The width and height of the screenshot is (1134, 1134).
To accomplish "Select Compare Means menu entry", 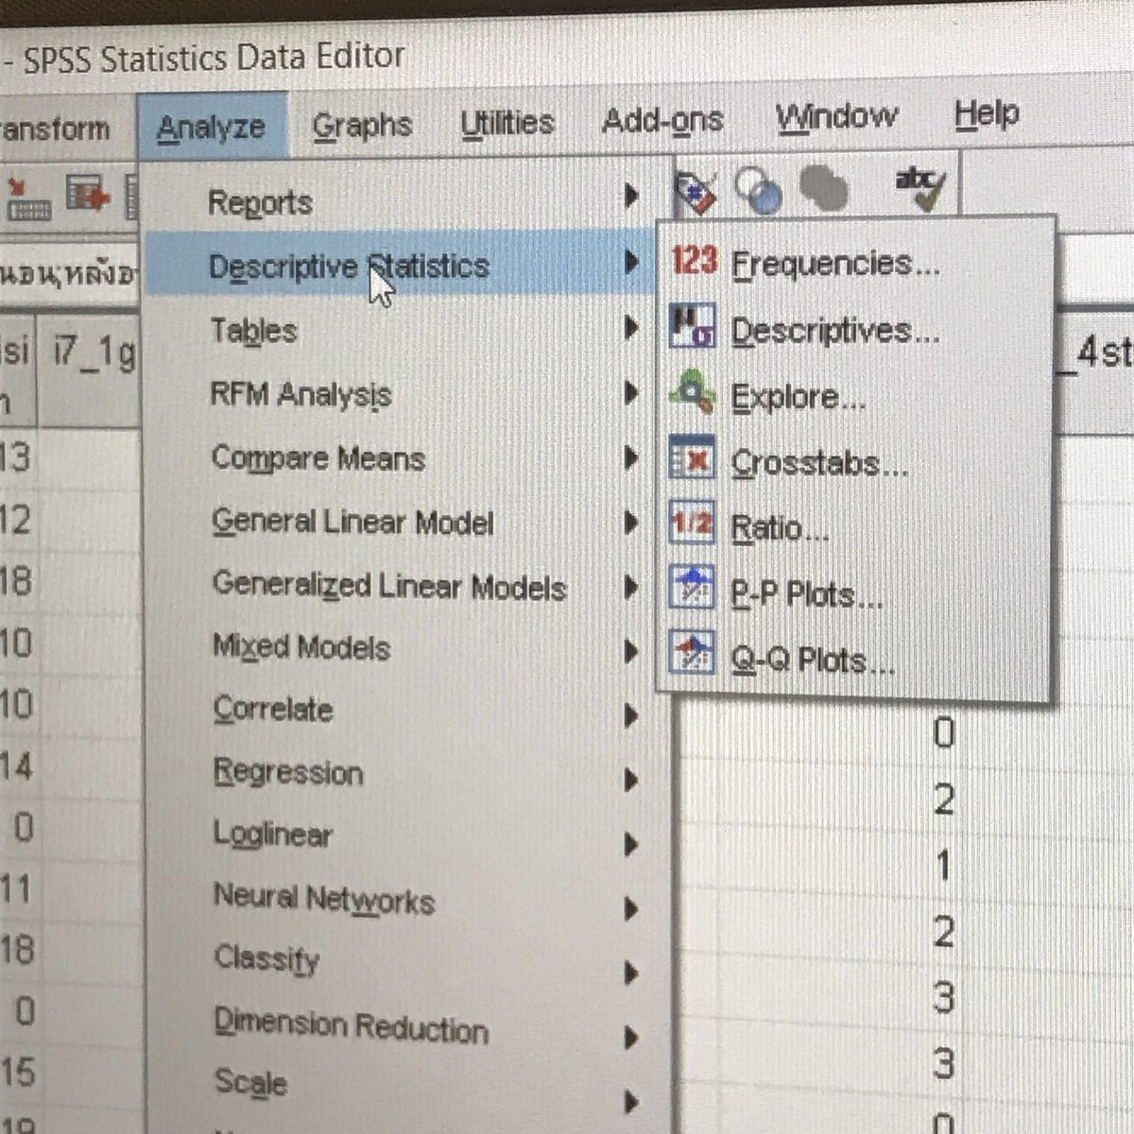I will (x=318, y=458).
